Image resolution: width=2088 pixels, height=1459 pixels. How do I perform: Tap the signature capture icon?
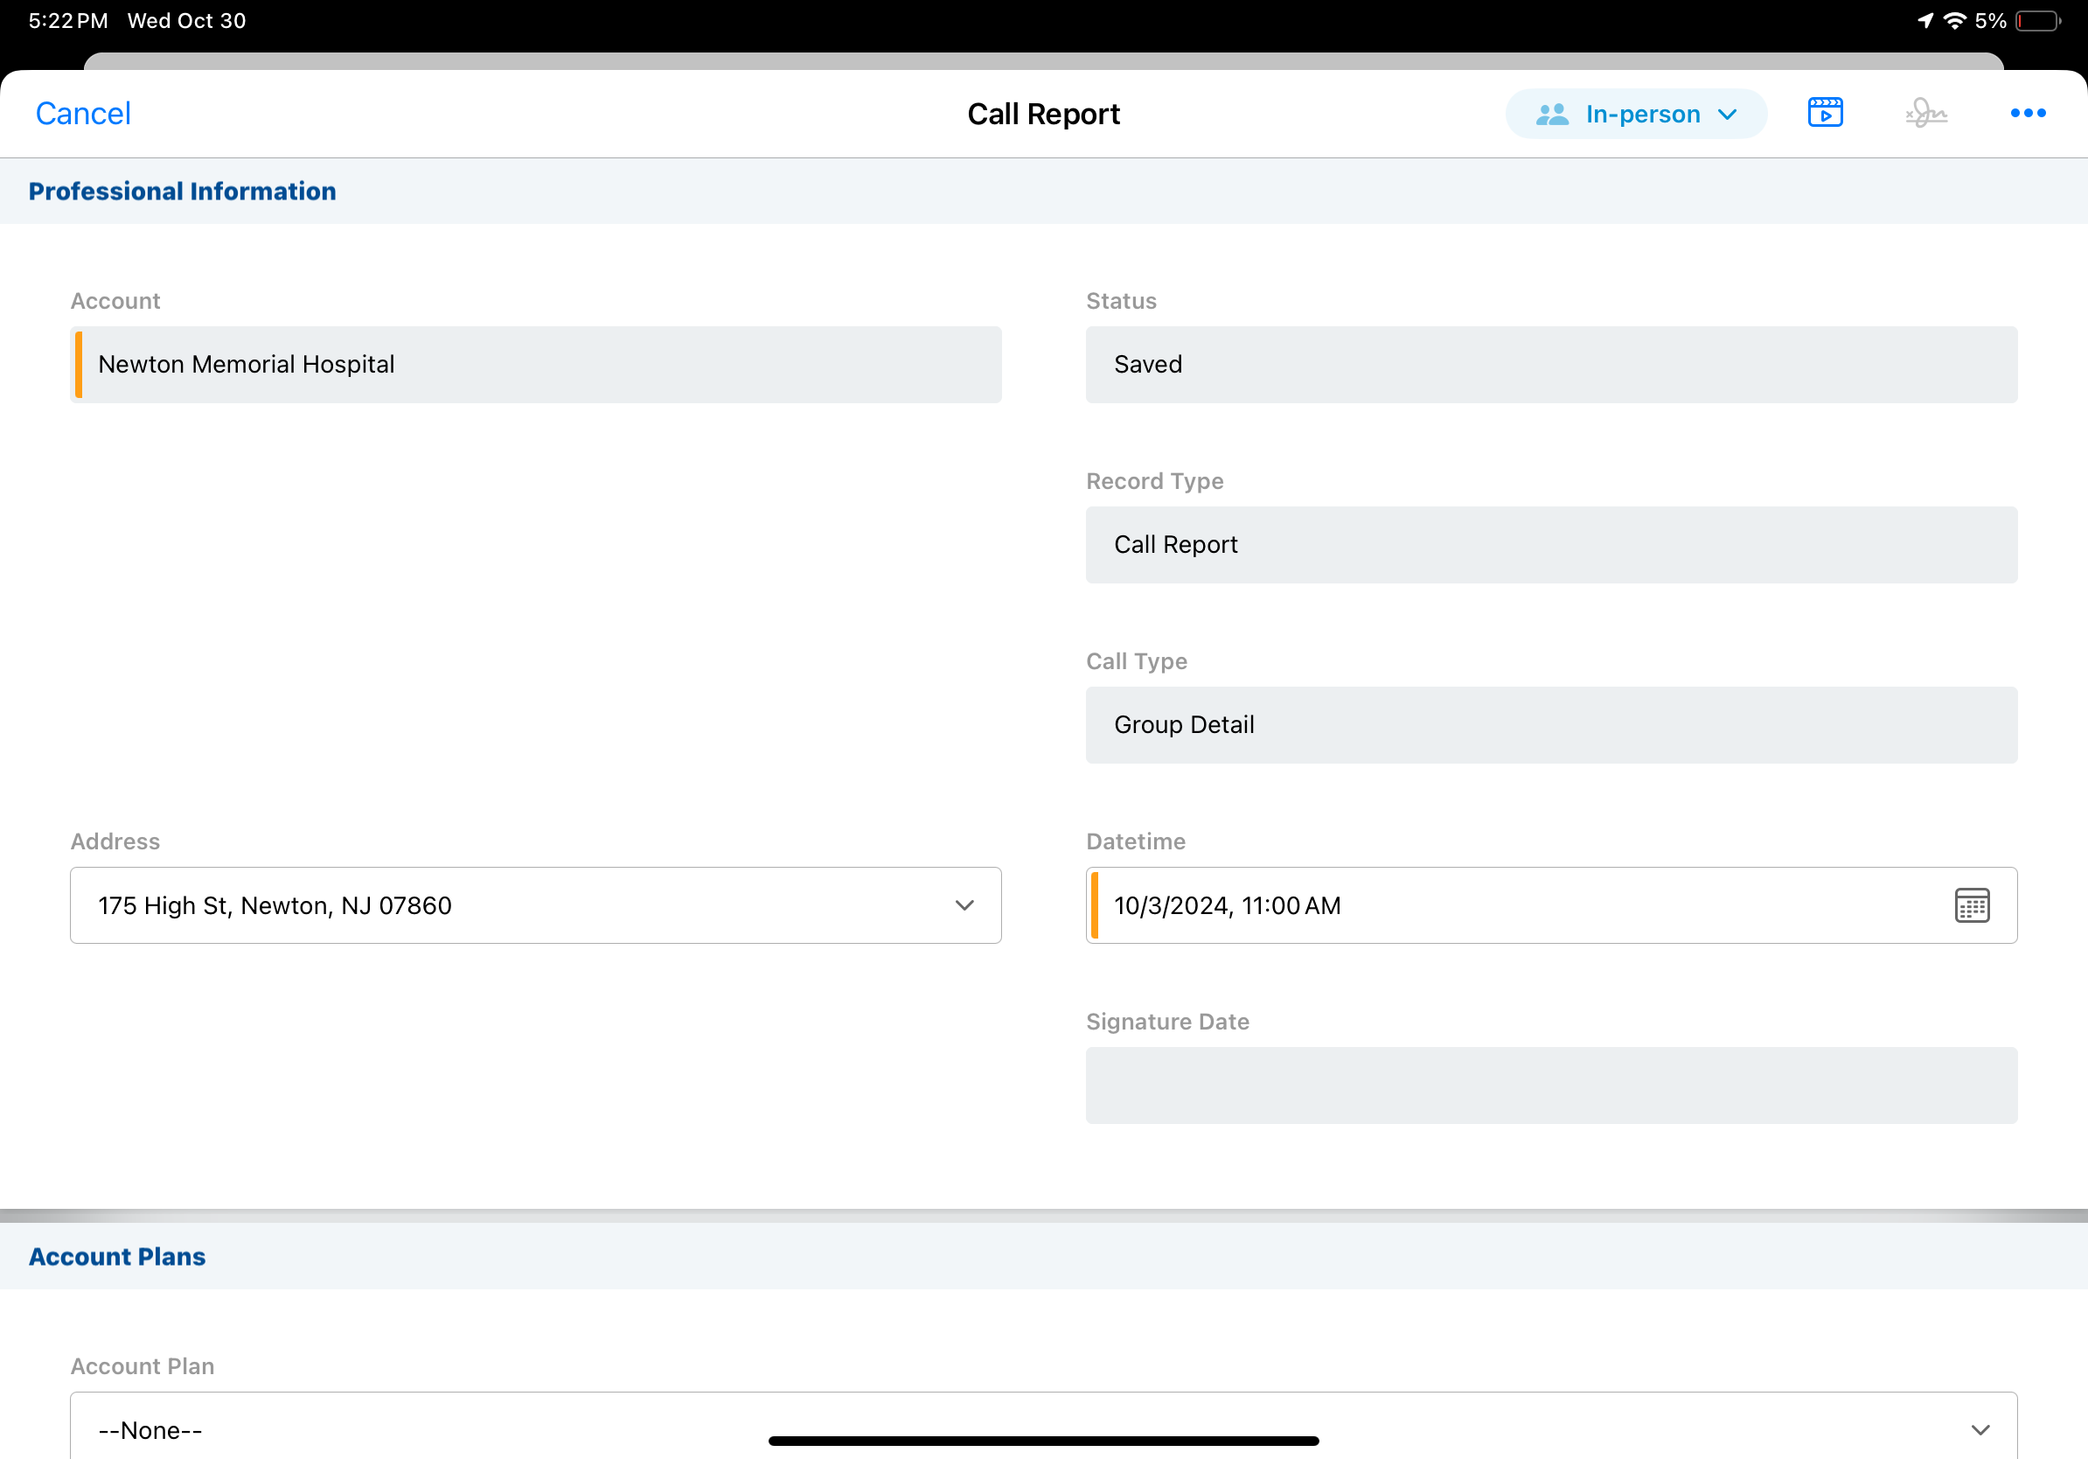1926,114
